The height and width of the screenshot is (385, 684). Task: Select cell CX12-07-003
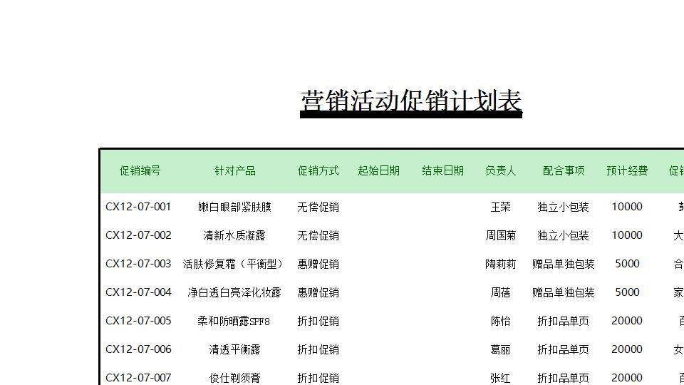click(138, 264)
